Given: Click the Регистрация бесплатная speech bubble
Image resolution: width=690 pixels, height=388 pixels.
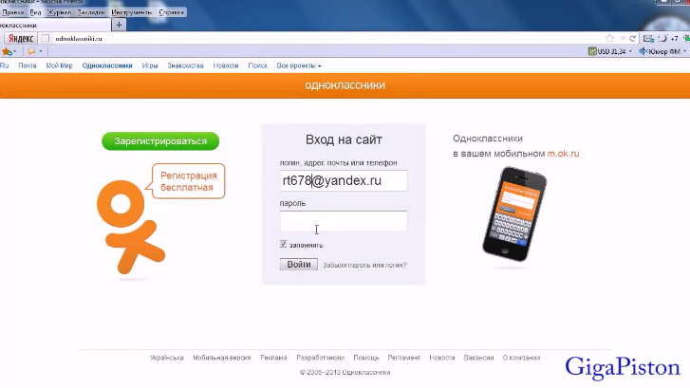Looking at the screenshot, I should 188,181.
